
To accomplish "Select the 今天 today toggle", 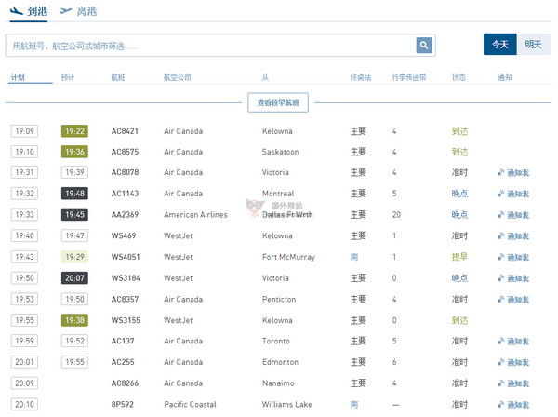I will pos(500,45).
